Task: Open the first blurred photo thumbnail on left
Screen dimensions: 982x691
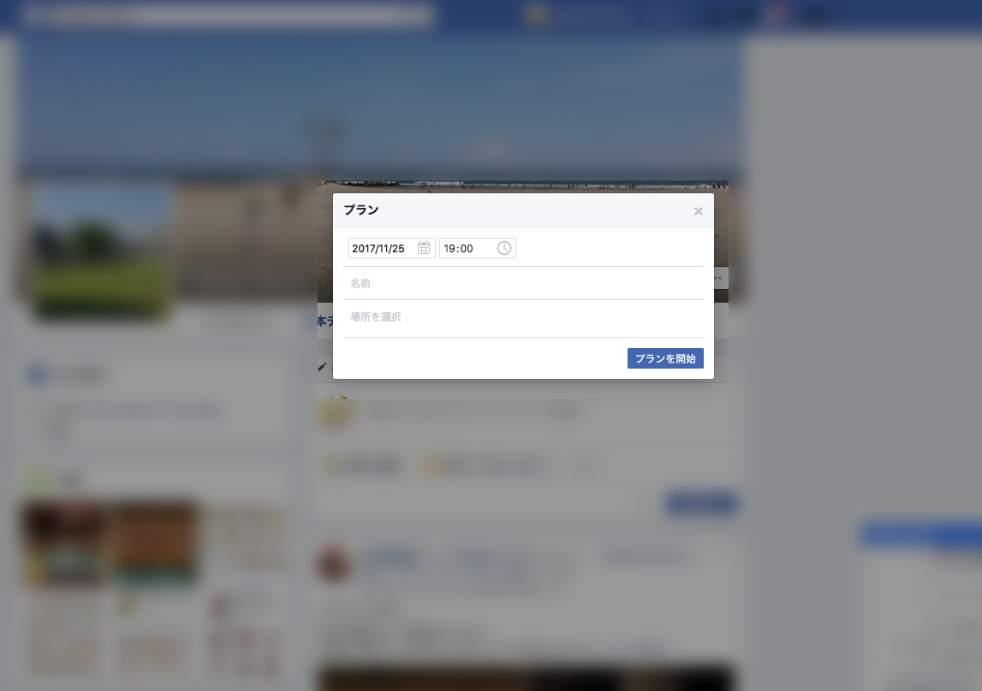Action: click(64, 544)
